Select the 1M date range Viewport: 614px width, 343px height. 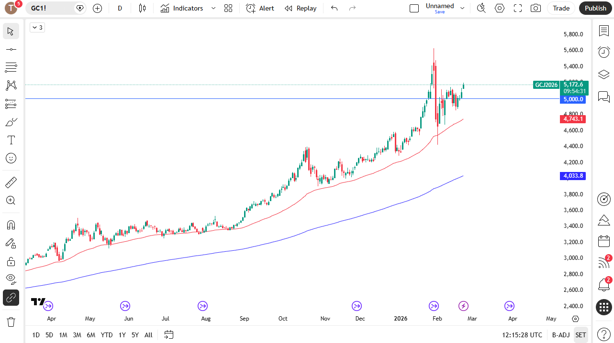[x=63, y=335]
